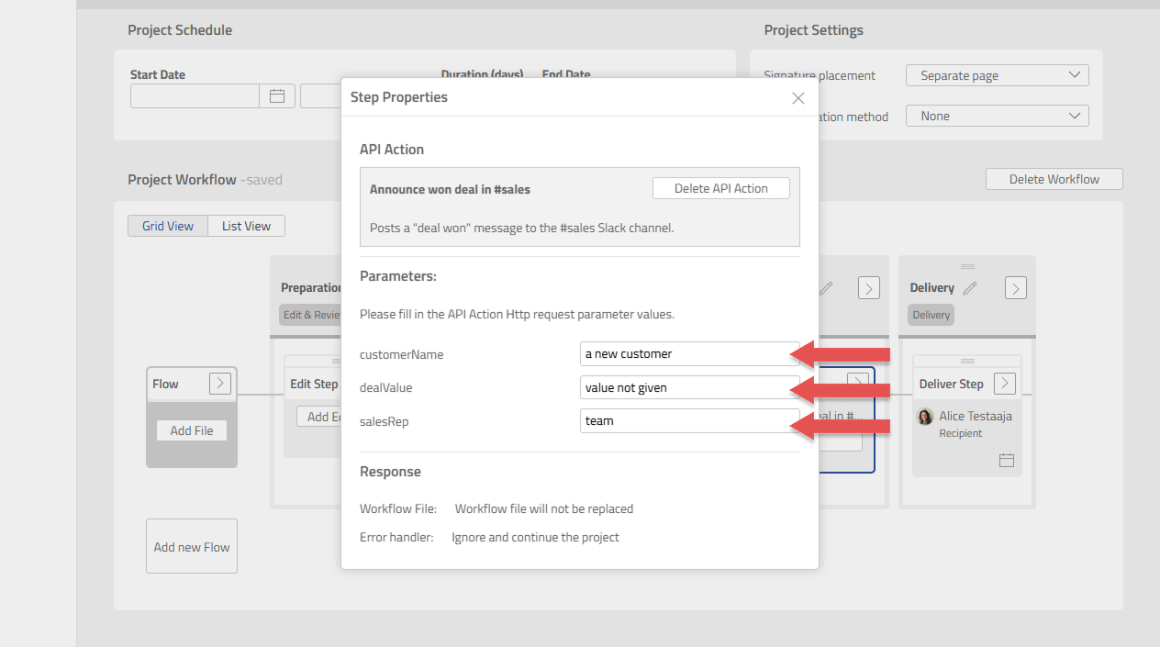This screenshot has width=1160, height=647.
Task: Click the Delivery tag label
Action: click(x=931, y=315)
